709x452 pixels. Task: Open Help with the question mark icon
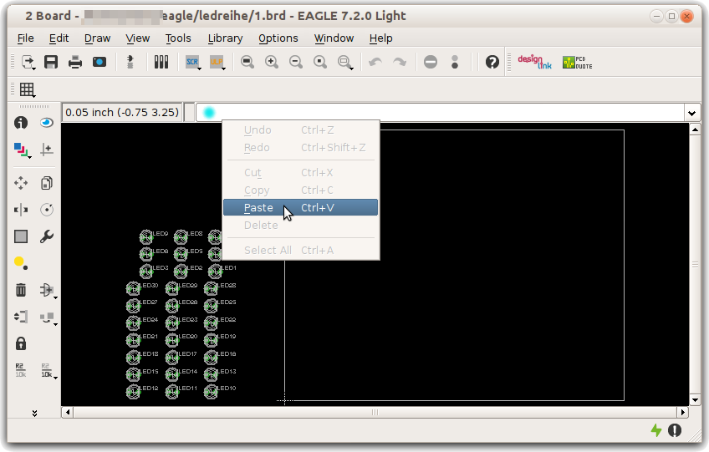tap(492, 62)
